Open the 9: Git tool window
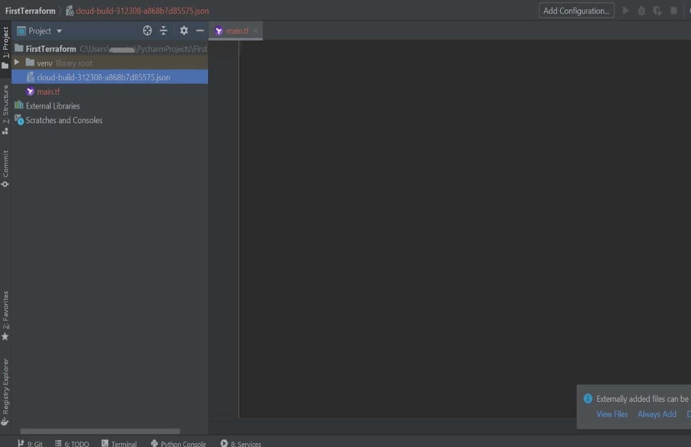 click(30, 444)
